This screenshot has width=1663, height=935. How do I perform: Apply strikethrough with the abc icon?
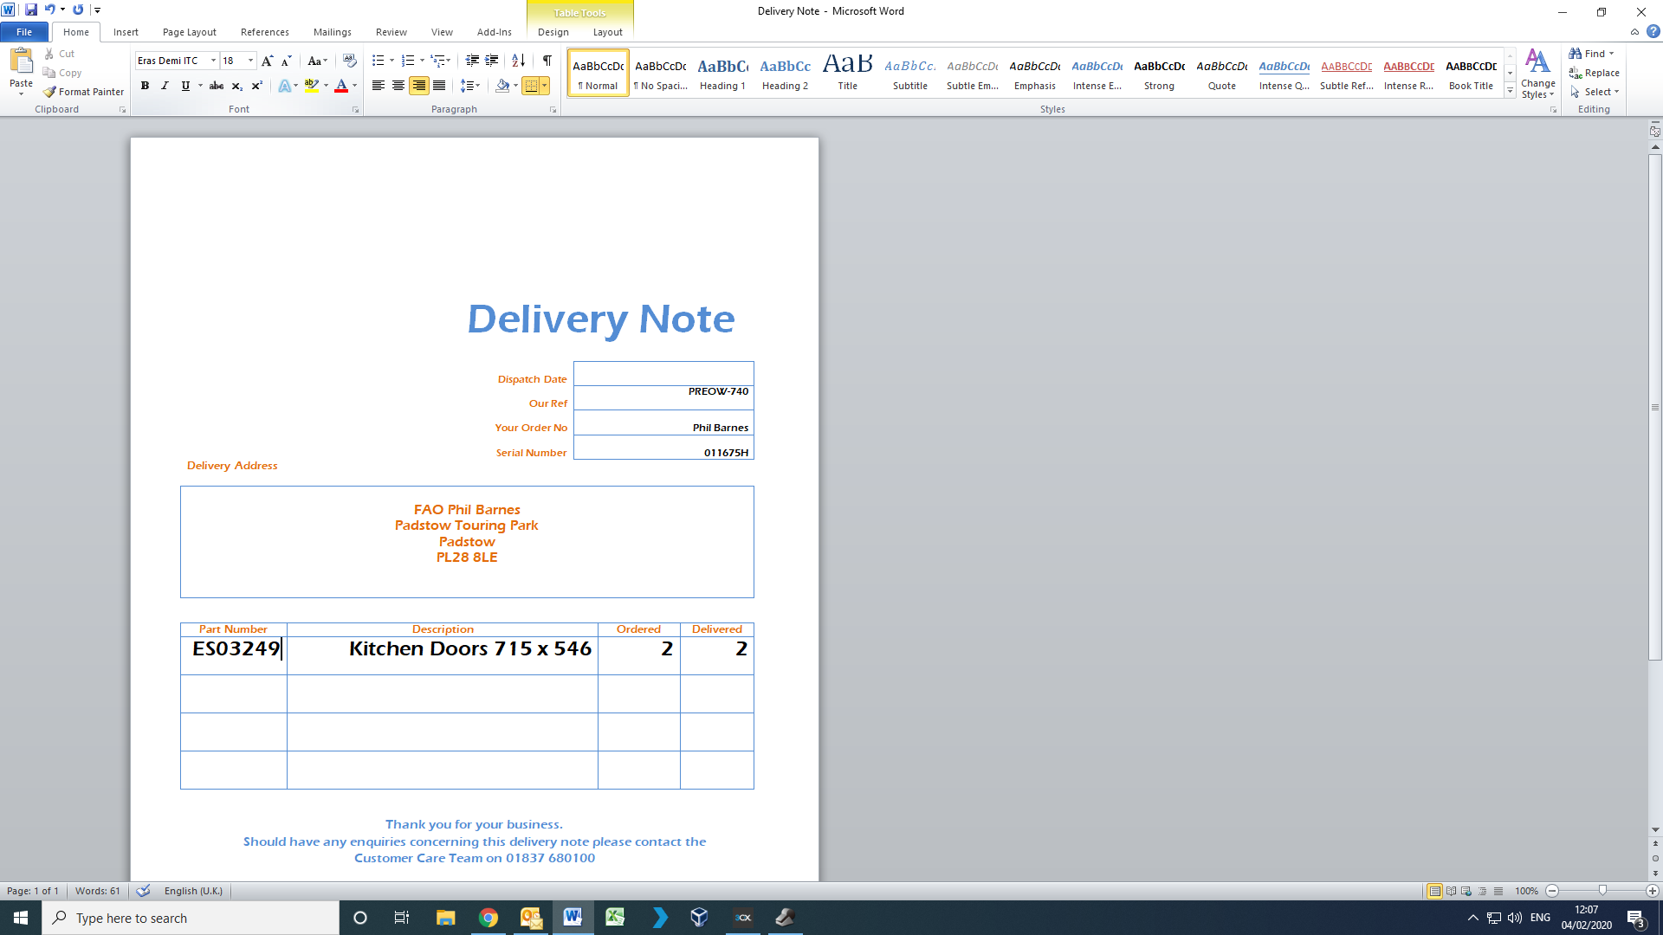click(x=217, y=86)
